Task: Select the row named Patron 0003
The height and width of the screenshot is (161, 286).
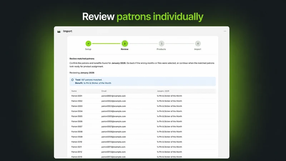Action: tap(143, 106)
